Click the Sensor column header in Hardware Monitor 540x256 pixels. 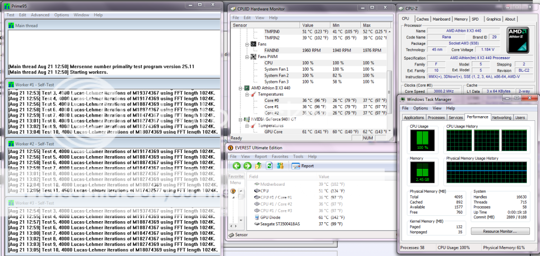tap(265, 25)
